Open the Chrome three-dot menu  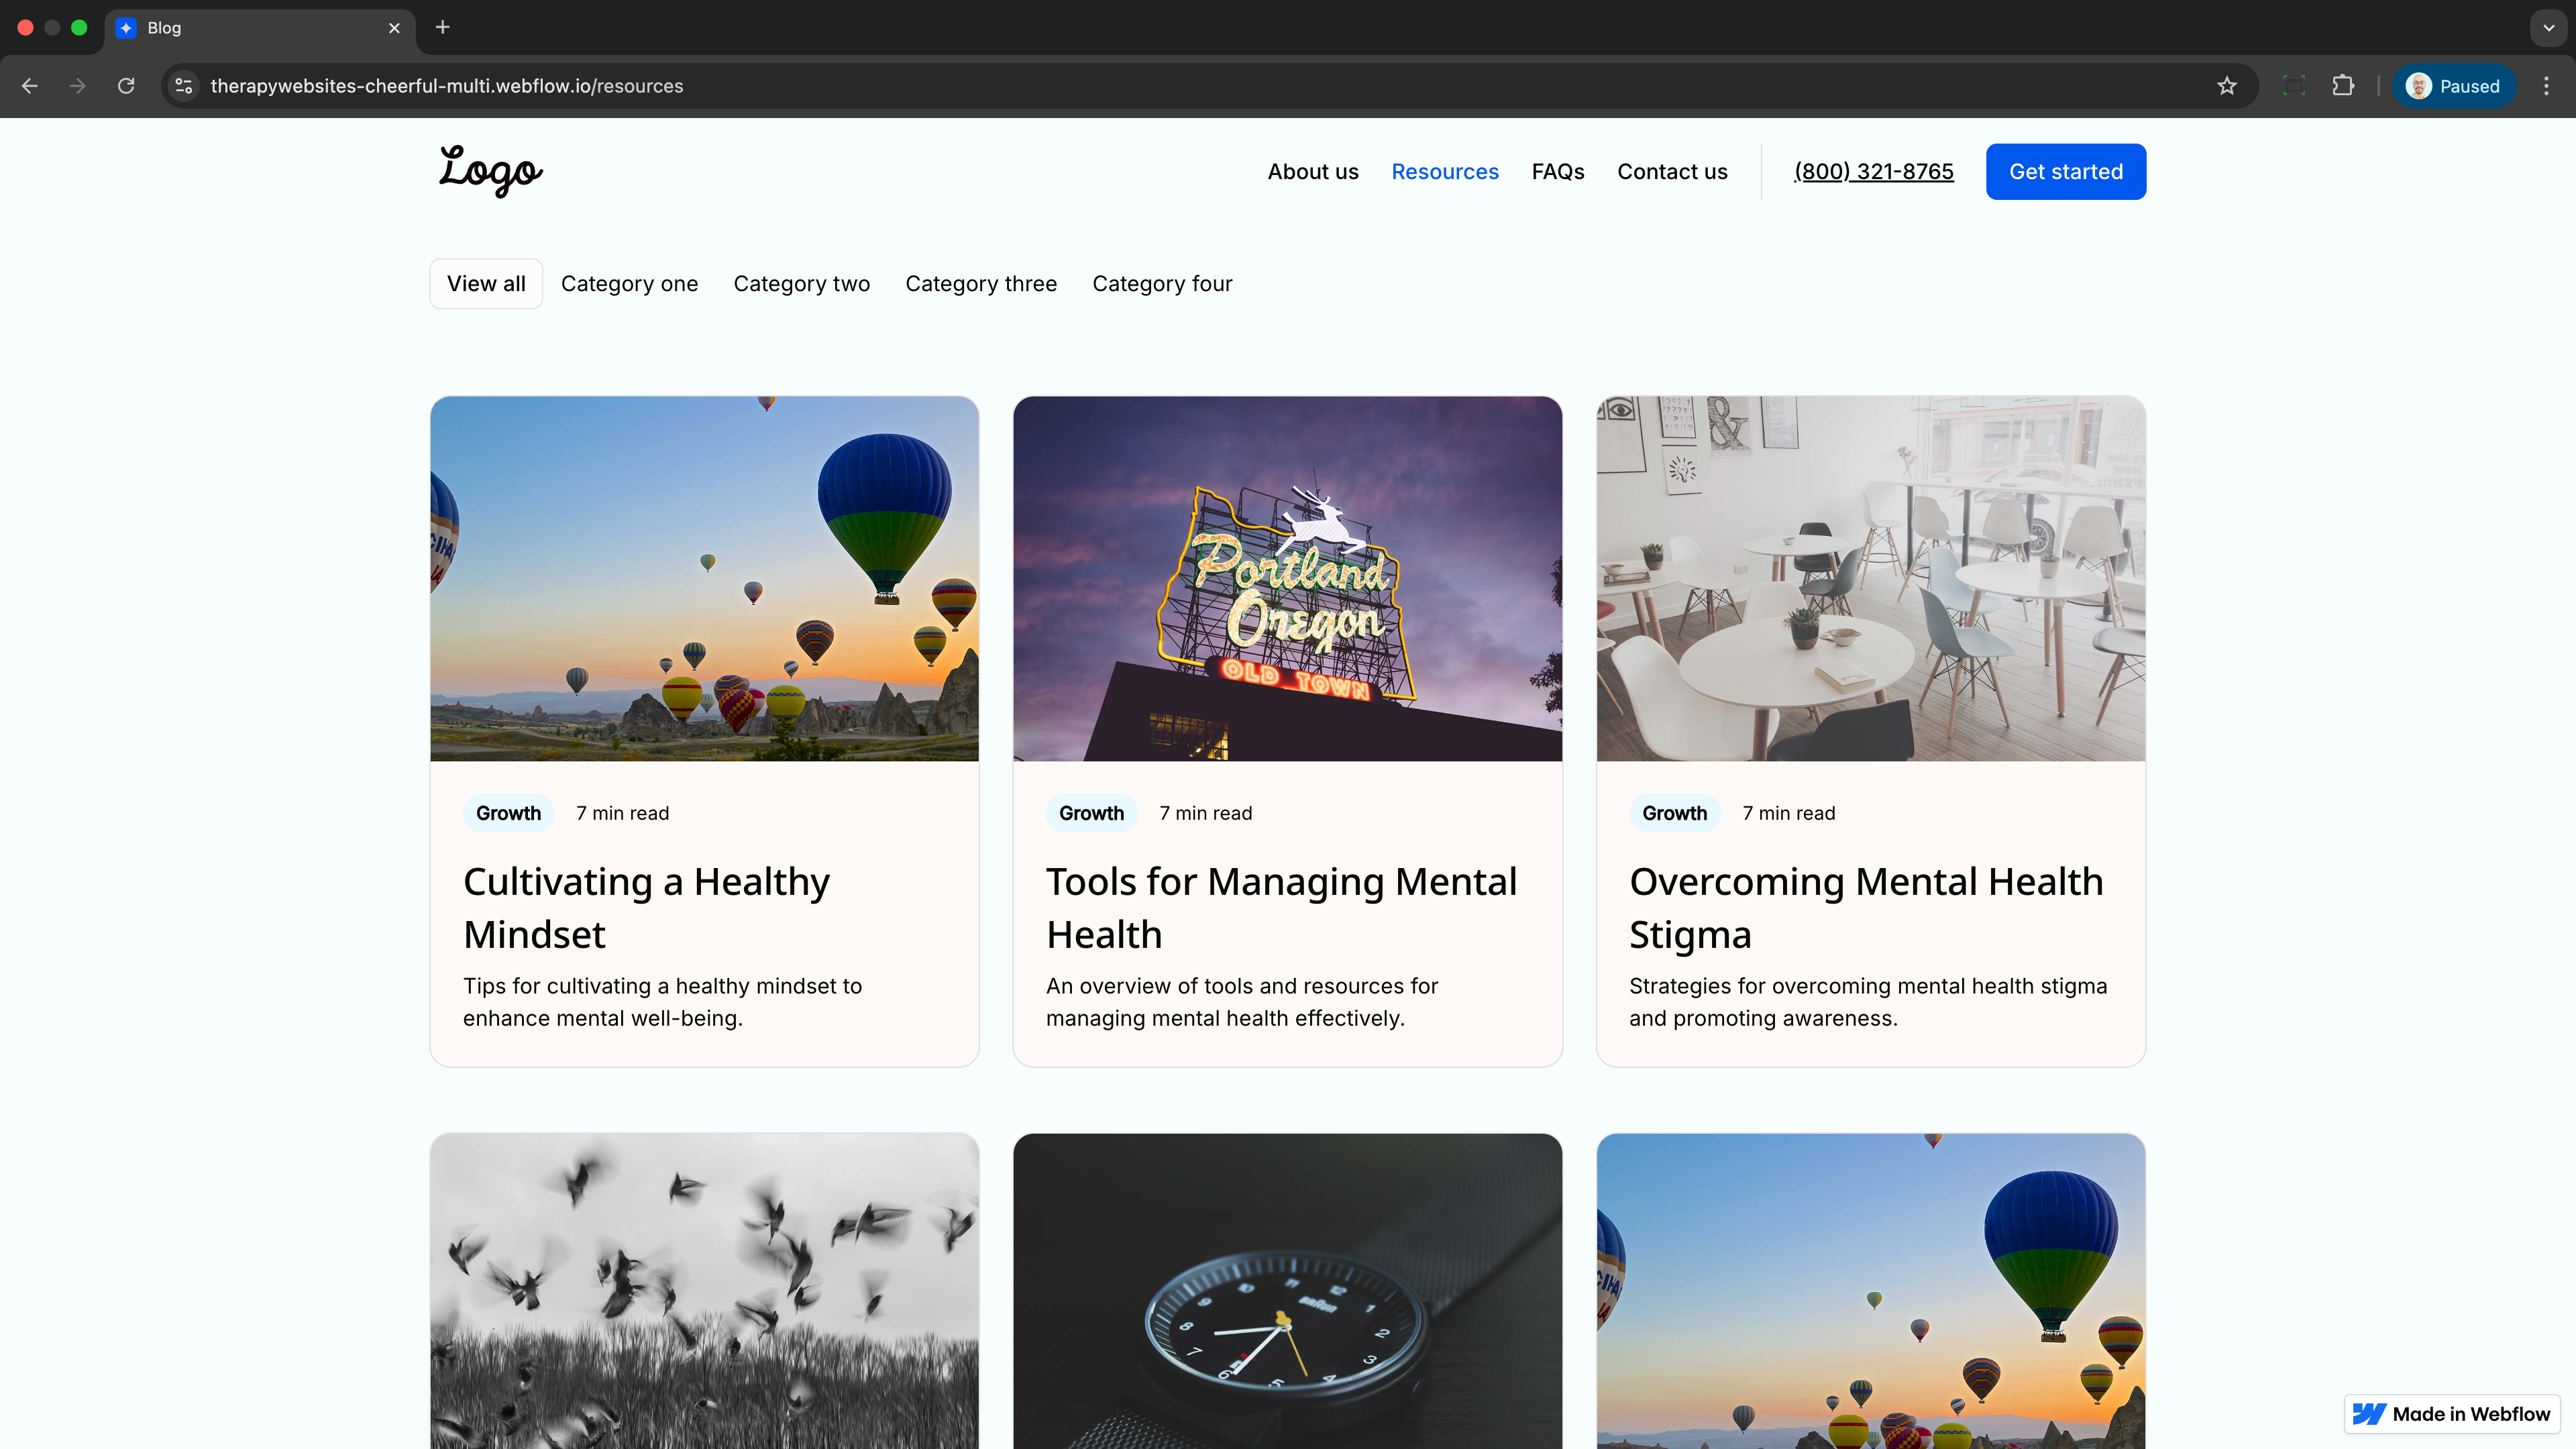pyautogui.click(x=2546, y=86)
